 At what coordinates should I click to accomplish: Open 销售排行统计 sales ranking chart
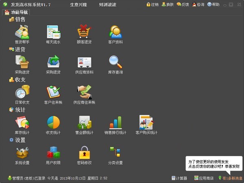tap(115, 122)
